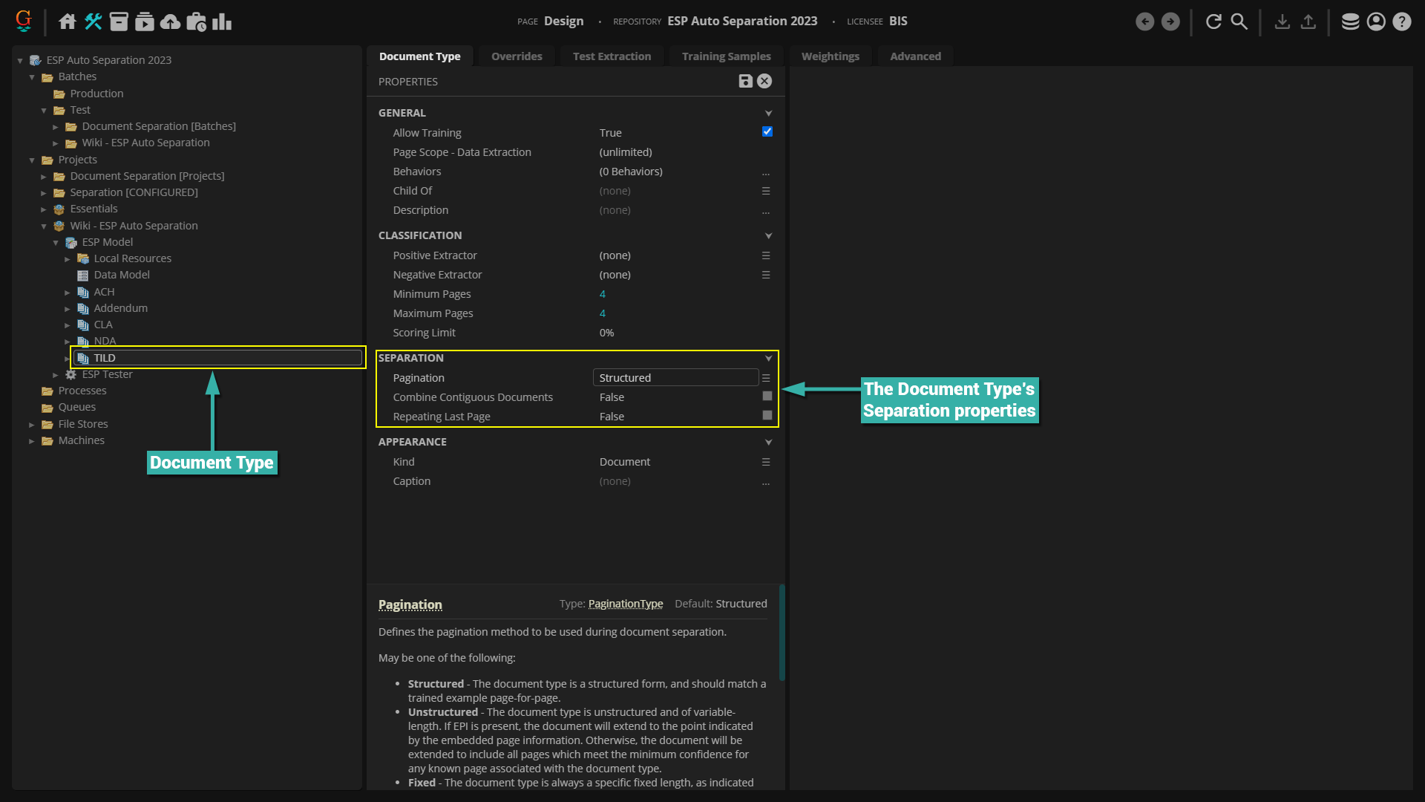Save properties with the floppy disk icon
Viewport: 1425px width, 802px height.
click(745, 81)
